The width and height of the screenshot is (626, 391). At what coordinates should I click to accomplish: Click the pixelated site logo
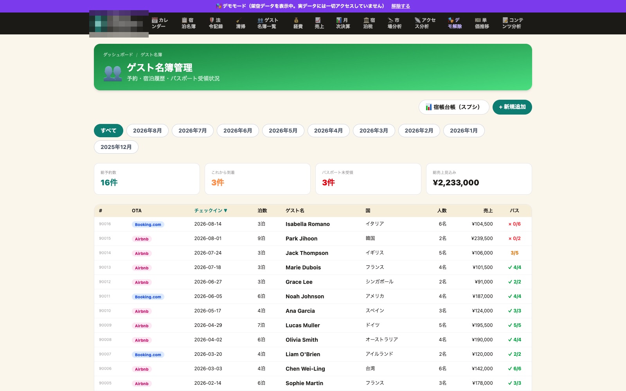119,24
